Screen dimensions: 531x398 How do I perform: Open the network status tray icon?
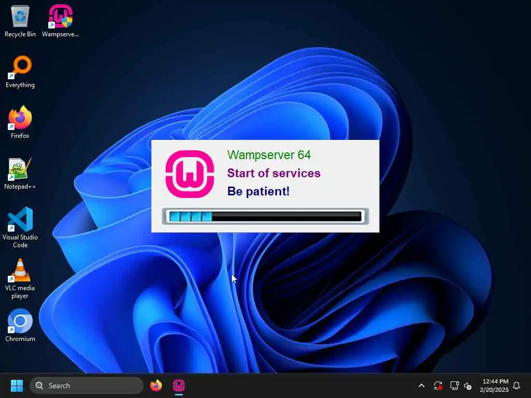click(x=454, y=386)
